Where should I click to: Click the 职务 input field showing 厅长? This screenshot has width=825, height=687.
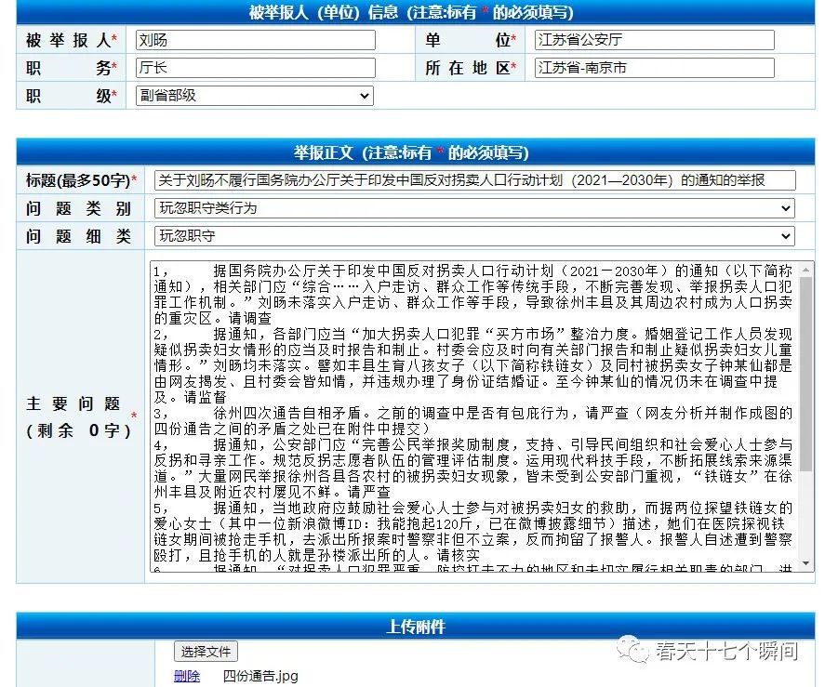click(x=255, y=68)
